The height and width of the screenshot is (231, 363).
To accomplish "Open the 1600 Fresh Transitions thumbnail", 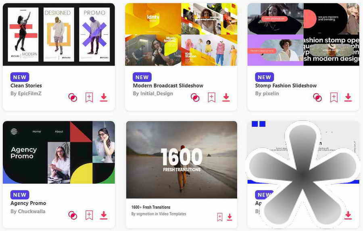I will coord(182,160).
